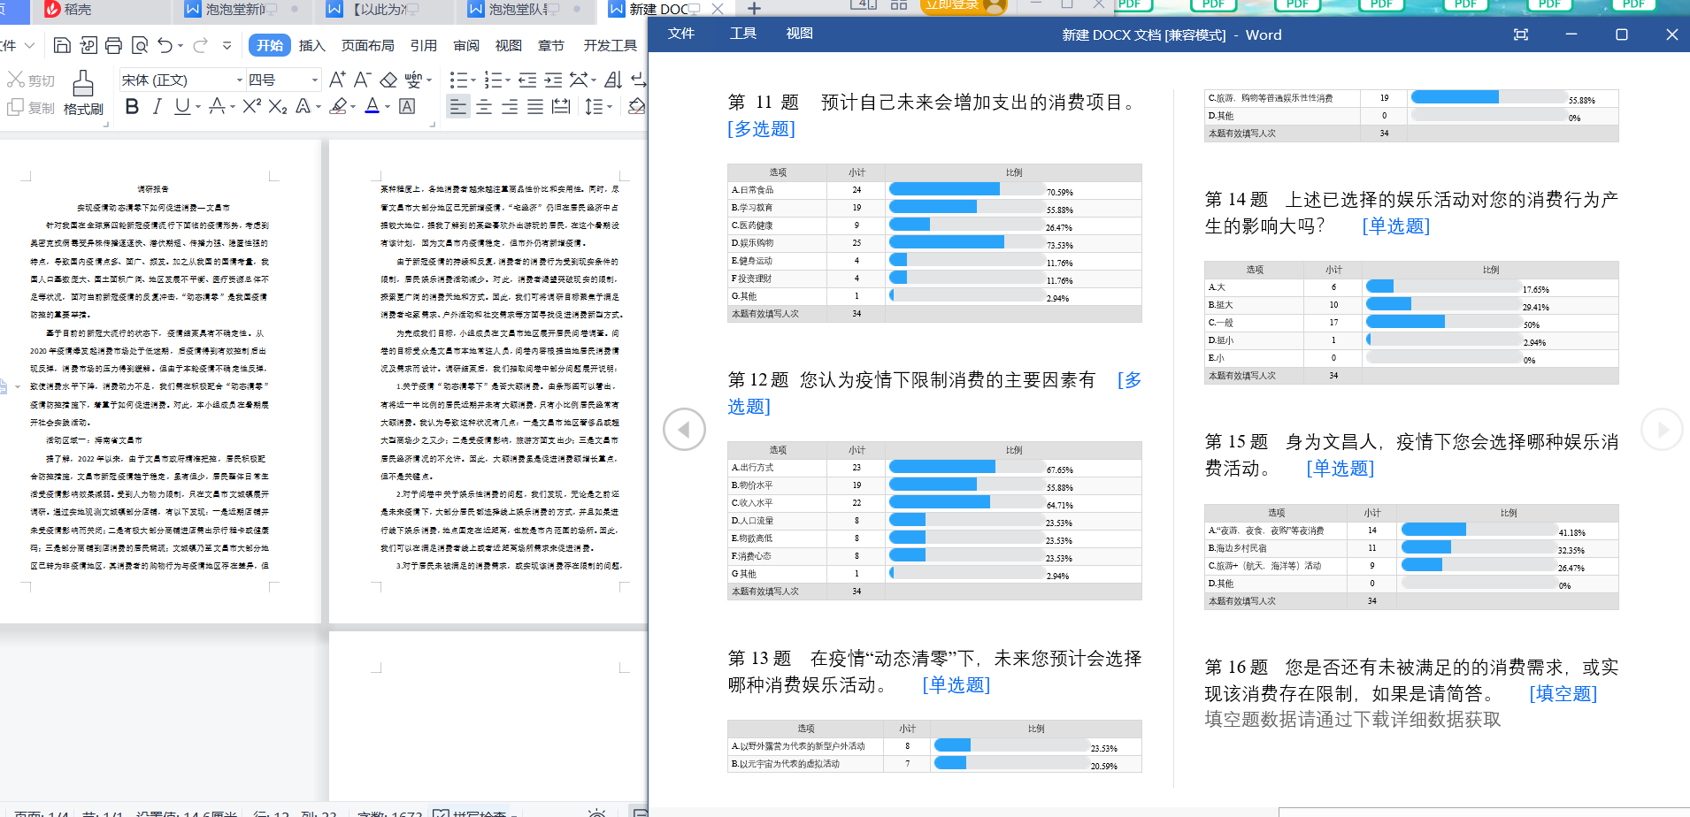Expand the line spacing dropdown

click(x=609, y=107)
